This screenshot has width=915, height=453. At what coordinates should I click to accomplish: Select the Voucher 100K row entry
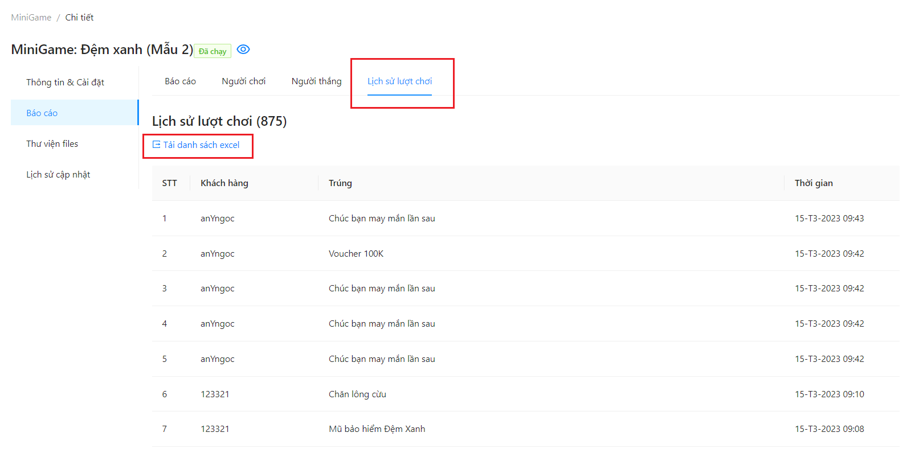point(356,254)
